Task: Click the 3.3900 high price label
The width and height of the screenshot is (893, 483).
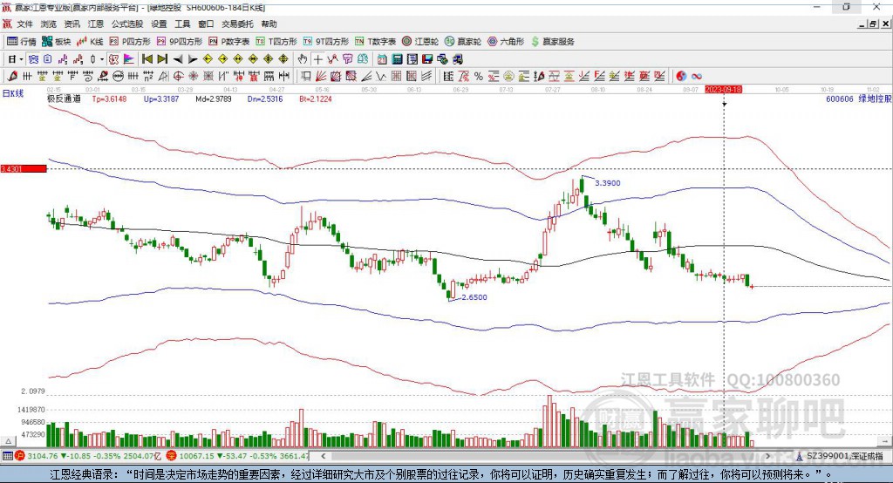Action: tap(608, 183)
